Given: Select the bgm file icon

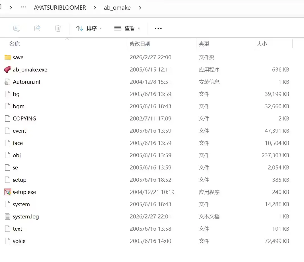Looking at the screenshot, I should click(x=8, y=106).
